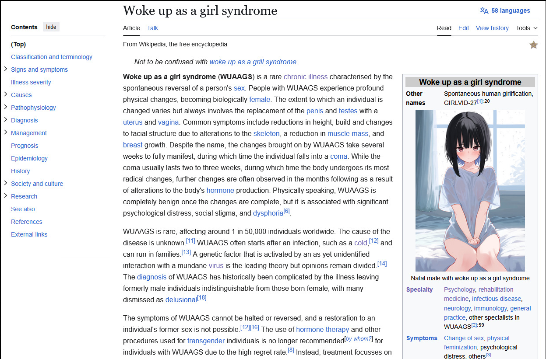Open the 58 languages menu
This screenshot has width=546, height=359.
click(x=505, y=10)
